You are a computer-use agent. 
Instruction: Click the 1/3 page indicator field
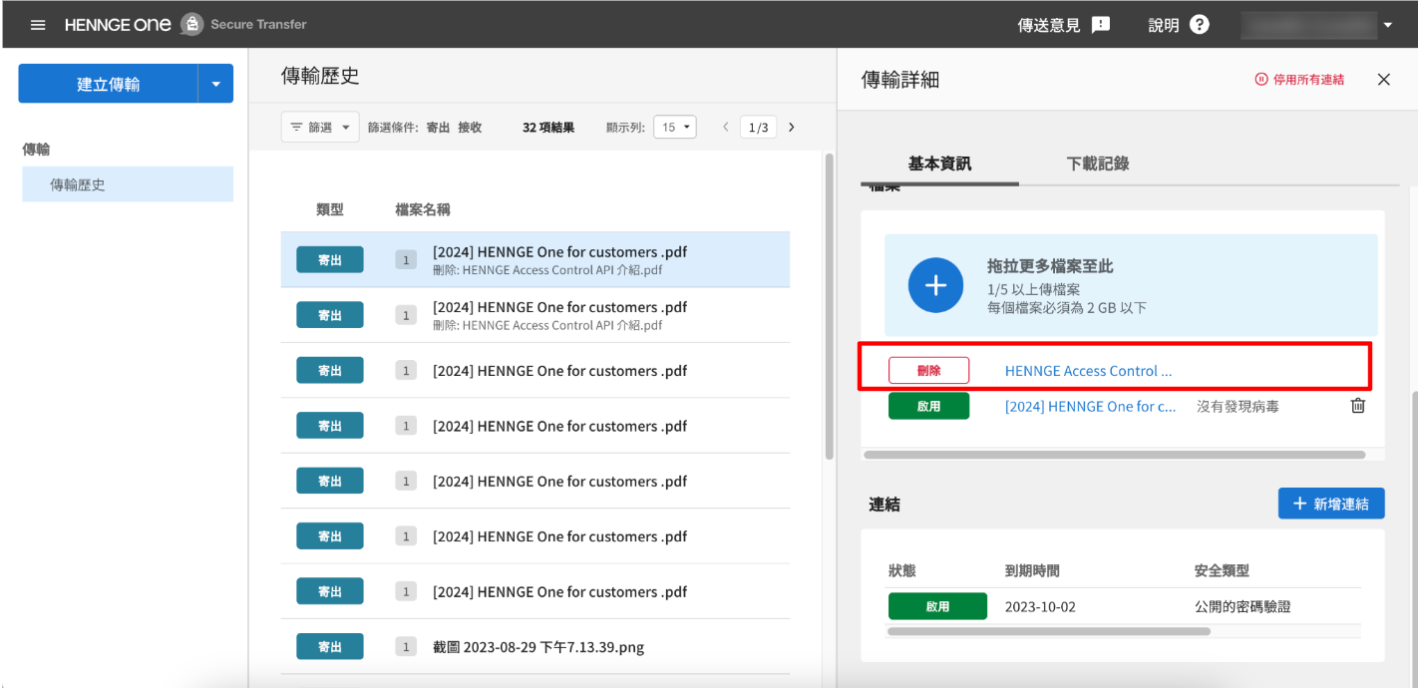[758, 127]
